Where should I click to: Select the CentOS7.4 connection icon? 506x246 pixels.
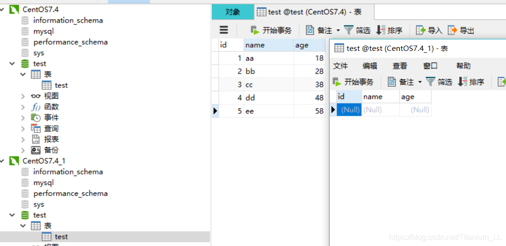pos(14,9)
